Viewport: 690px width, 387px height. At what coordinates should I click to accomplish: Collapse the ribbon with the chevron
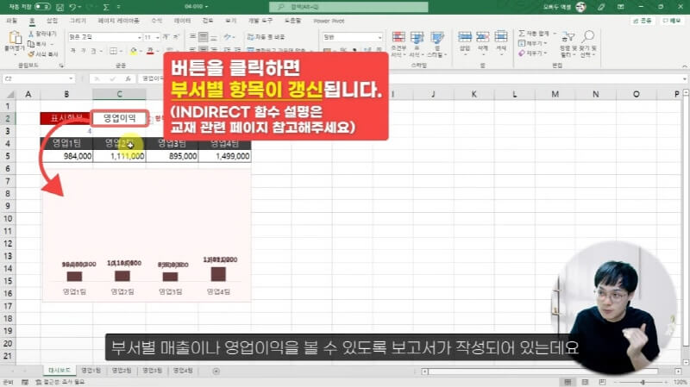point(684,66)
